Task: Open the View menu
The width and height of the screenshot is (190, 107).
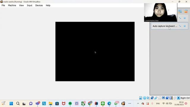Action: pyautogui.click(x=21, y=5)
